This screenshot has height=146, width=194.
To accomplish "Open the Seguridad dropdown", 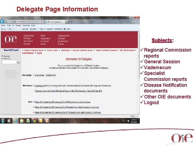I will pos(50,29).
